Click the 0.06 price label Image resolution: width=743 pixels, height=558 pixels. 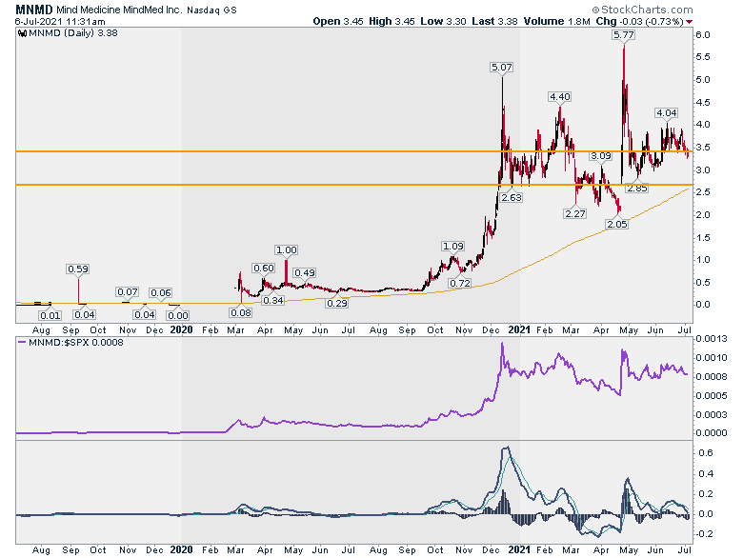161,292
